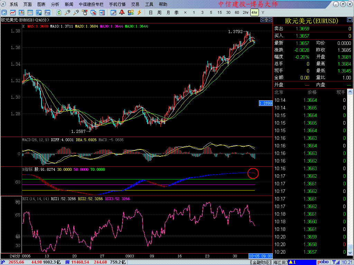This screenshot has height=265, width=354.
Task: Click the pobo logo in status bar
Action: coord(323,262)
